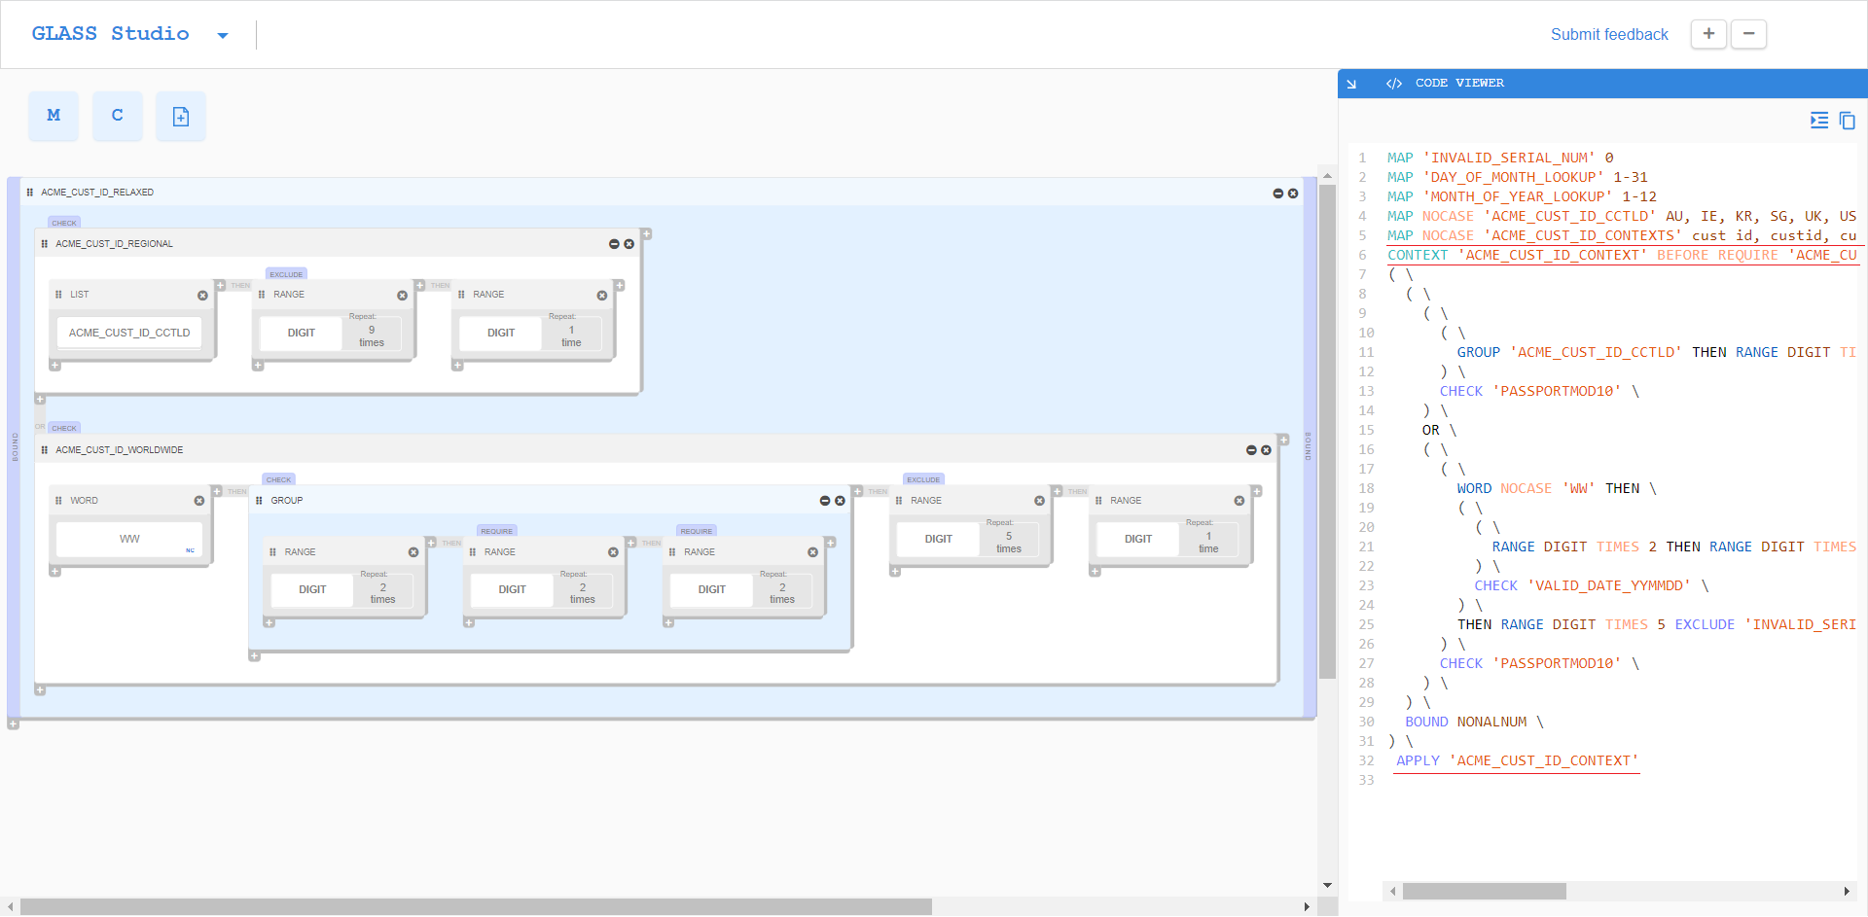Delete the ACME_CUST_ID_RELAXED block
The width and height of the screenshot is (1868, 917).
pyautogui.click(x=1293, y=194)
